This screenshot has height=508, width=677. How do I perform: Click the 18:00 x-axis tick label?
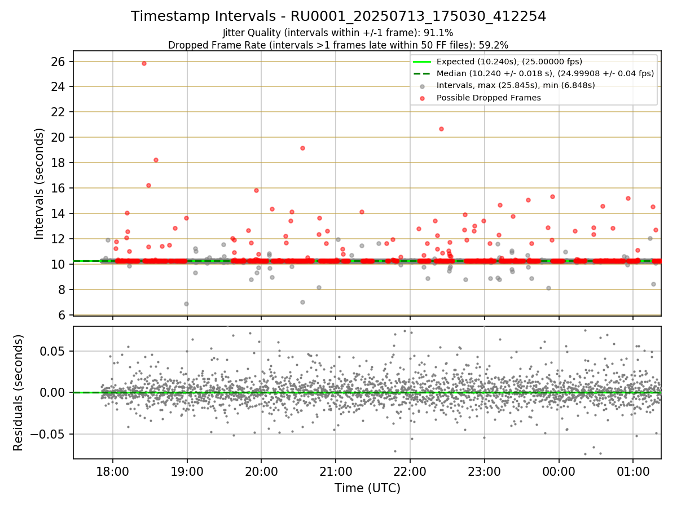pyautogui.click(x=112, y=471)
